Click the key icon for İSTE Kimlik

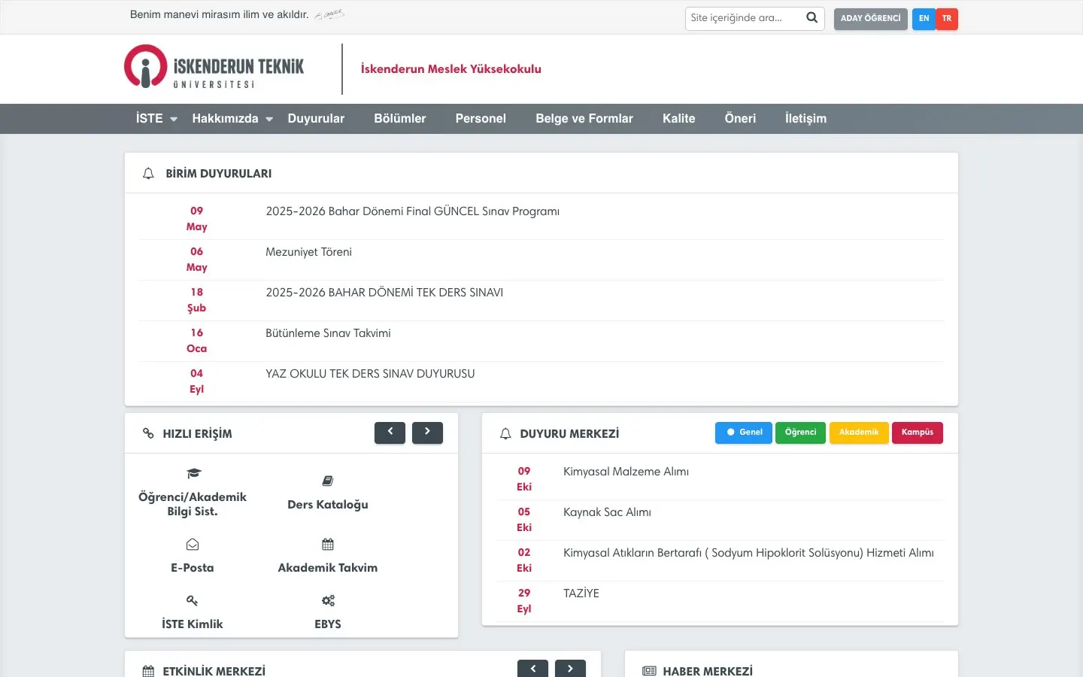point(193,600)
